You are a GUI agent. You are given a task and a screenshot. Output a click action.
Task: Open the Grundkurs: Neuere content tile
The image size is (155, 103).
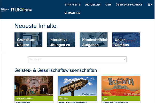(x=28, y=40)
